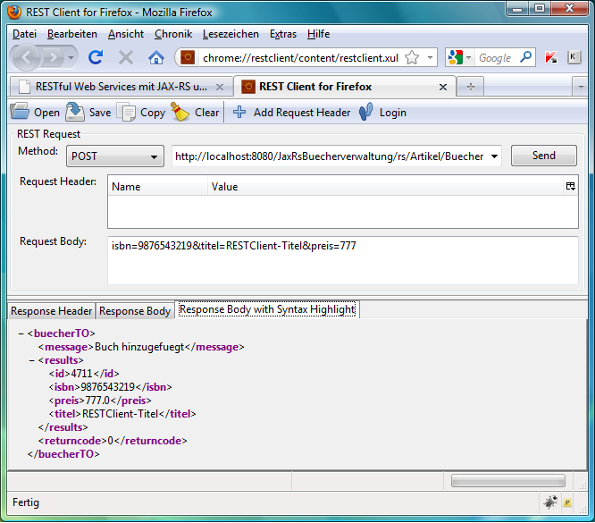Open the Ansicht menu
This screenshot has width=595, height=523.
pos(126,34)
